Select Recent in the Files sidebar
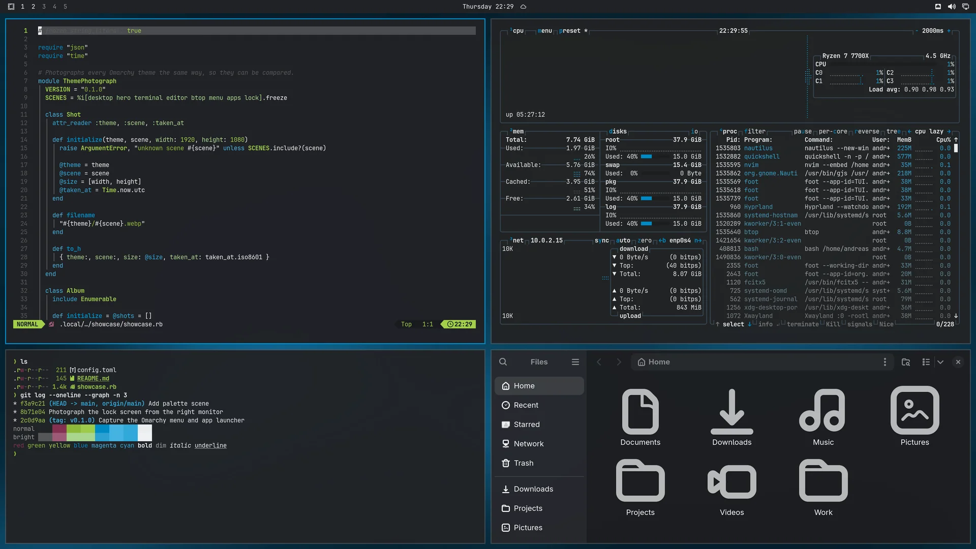 pos(539,405)
